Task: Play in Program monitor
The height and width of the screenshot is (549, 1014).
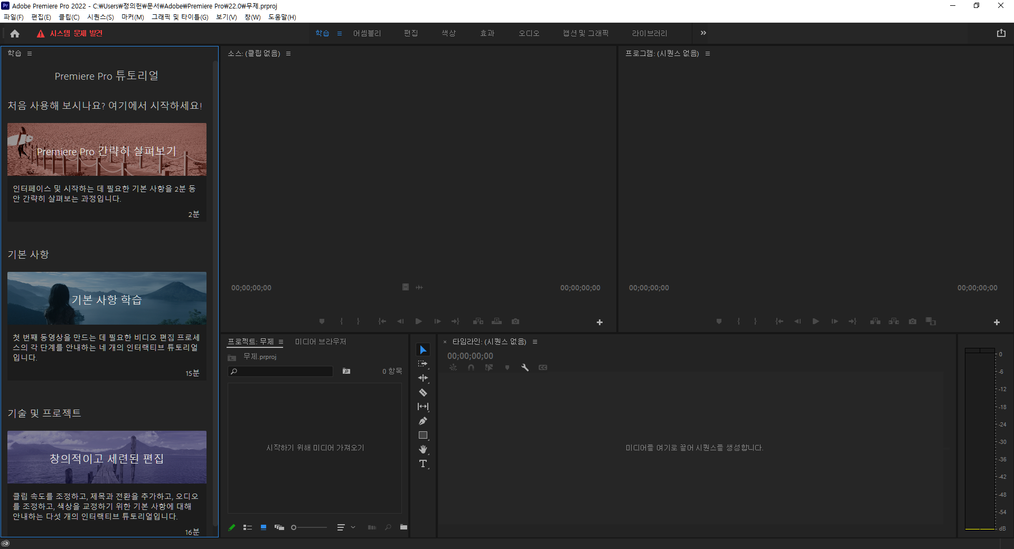Action: [816, 321]
